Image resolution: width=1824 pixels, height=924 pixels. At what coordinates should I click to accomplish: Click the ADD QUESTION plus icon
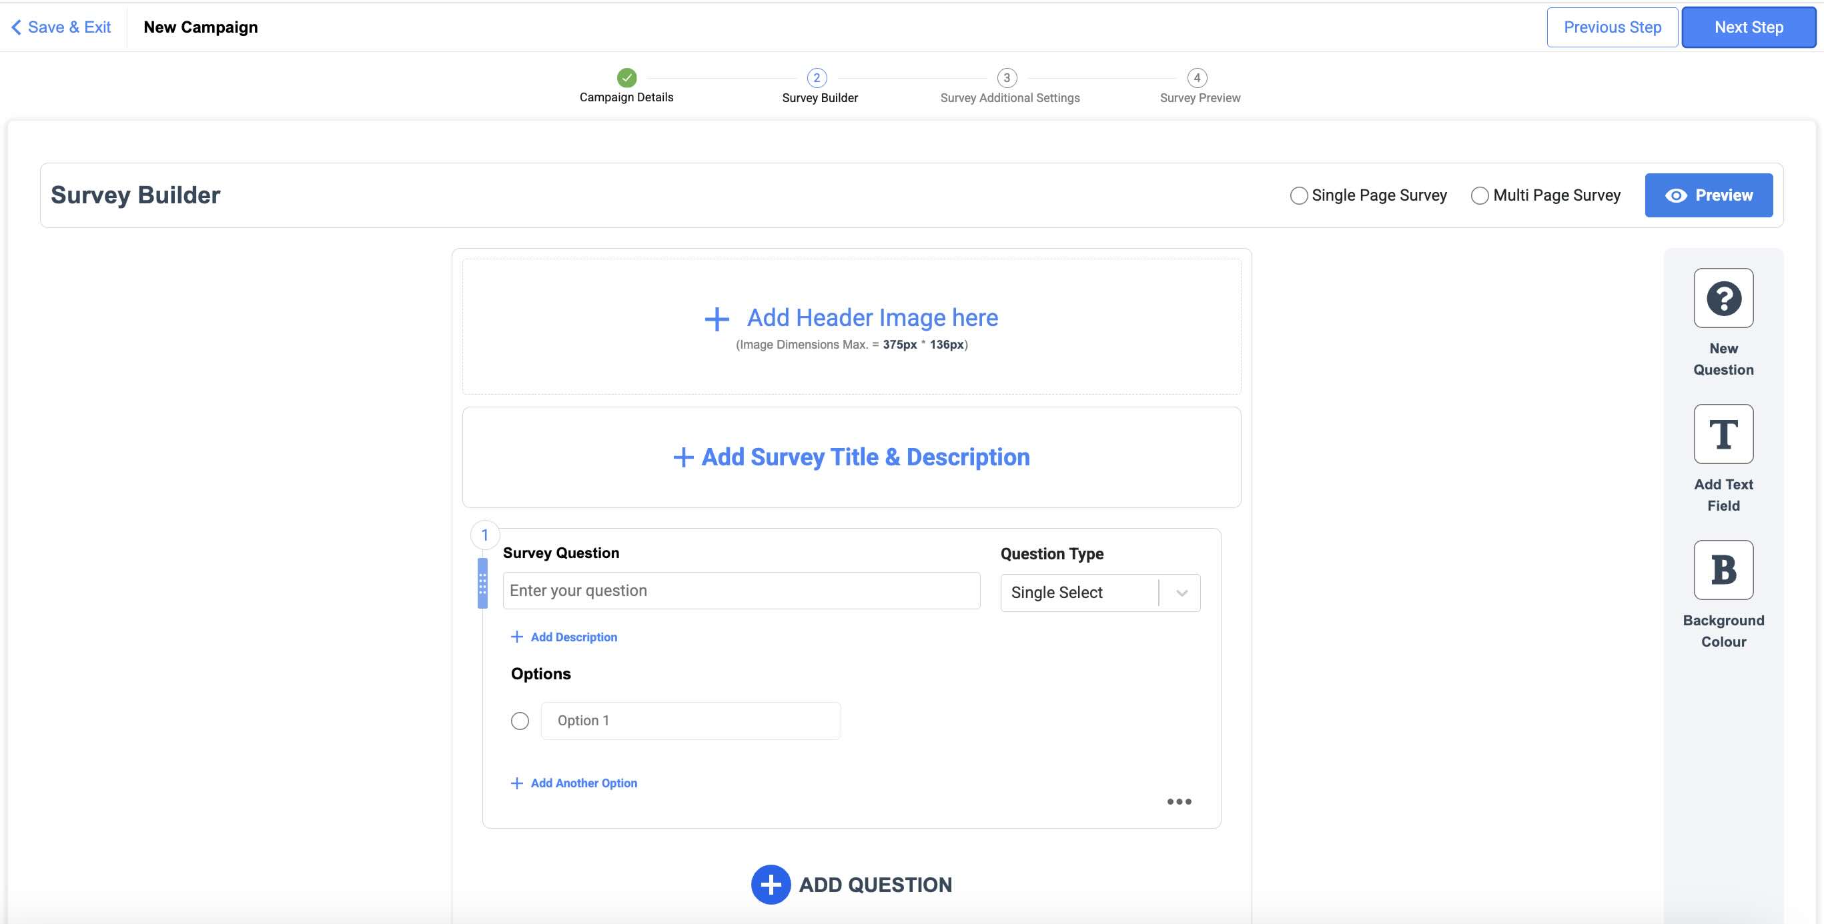click(x=770, y=884)
